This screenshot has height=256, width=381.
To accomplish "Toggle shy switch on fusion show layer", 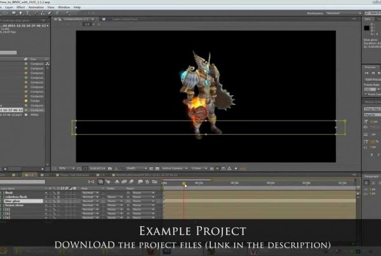I will [46, 205].
